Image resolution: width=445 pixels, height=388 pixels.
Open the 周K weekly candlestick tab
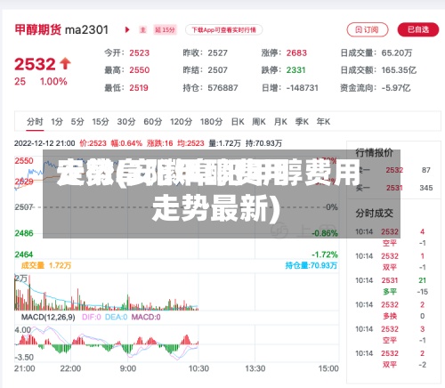coord(259,122)
